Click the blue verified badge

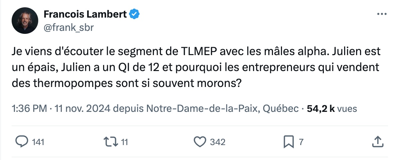(135, 14)
